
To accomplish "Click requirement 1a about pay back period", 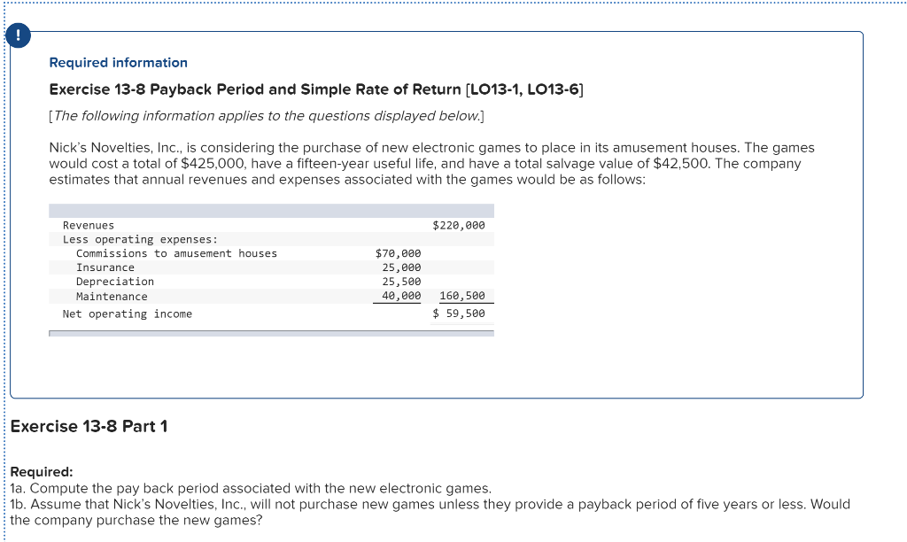I will 251,488.
